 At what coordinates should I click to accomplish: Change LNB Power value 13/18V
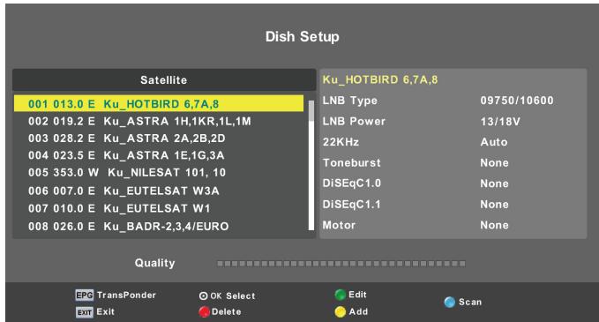click(500, 122)
